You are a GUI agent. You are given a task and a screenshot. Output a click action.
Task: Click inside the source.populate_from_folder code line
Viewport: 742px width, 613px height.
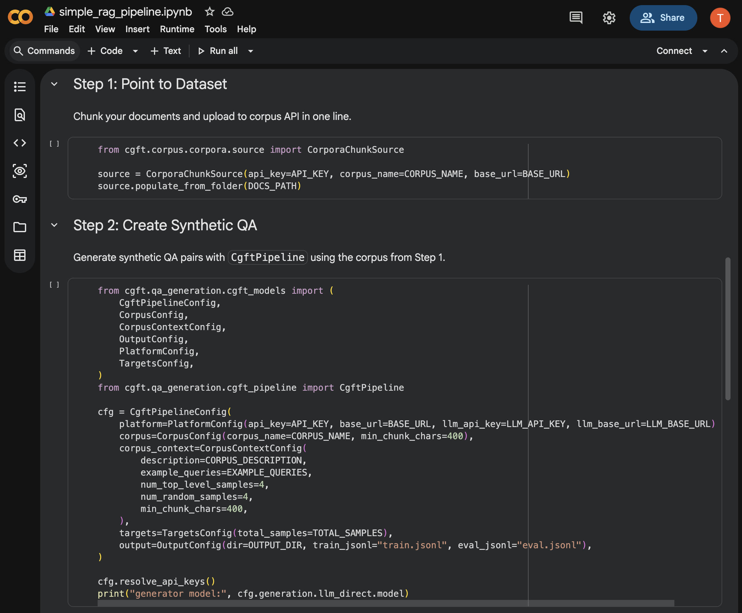coord(199,186)
